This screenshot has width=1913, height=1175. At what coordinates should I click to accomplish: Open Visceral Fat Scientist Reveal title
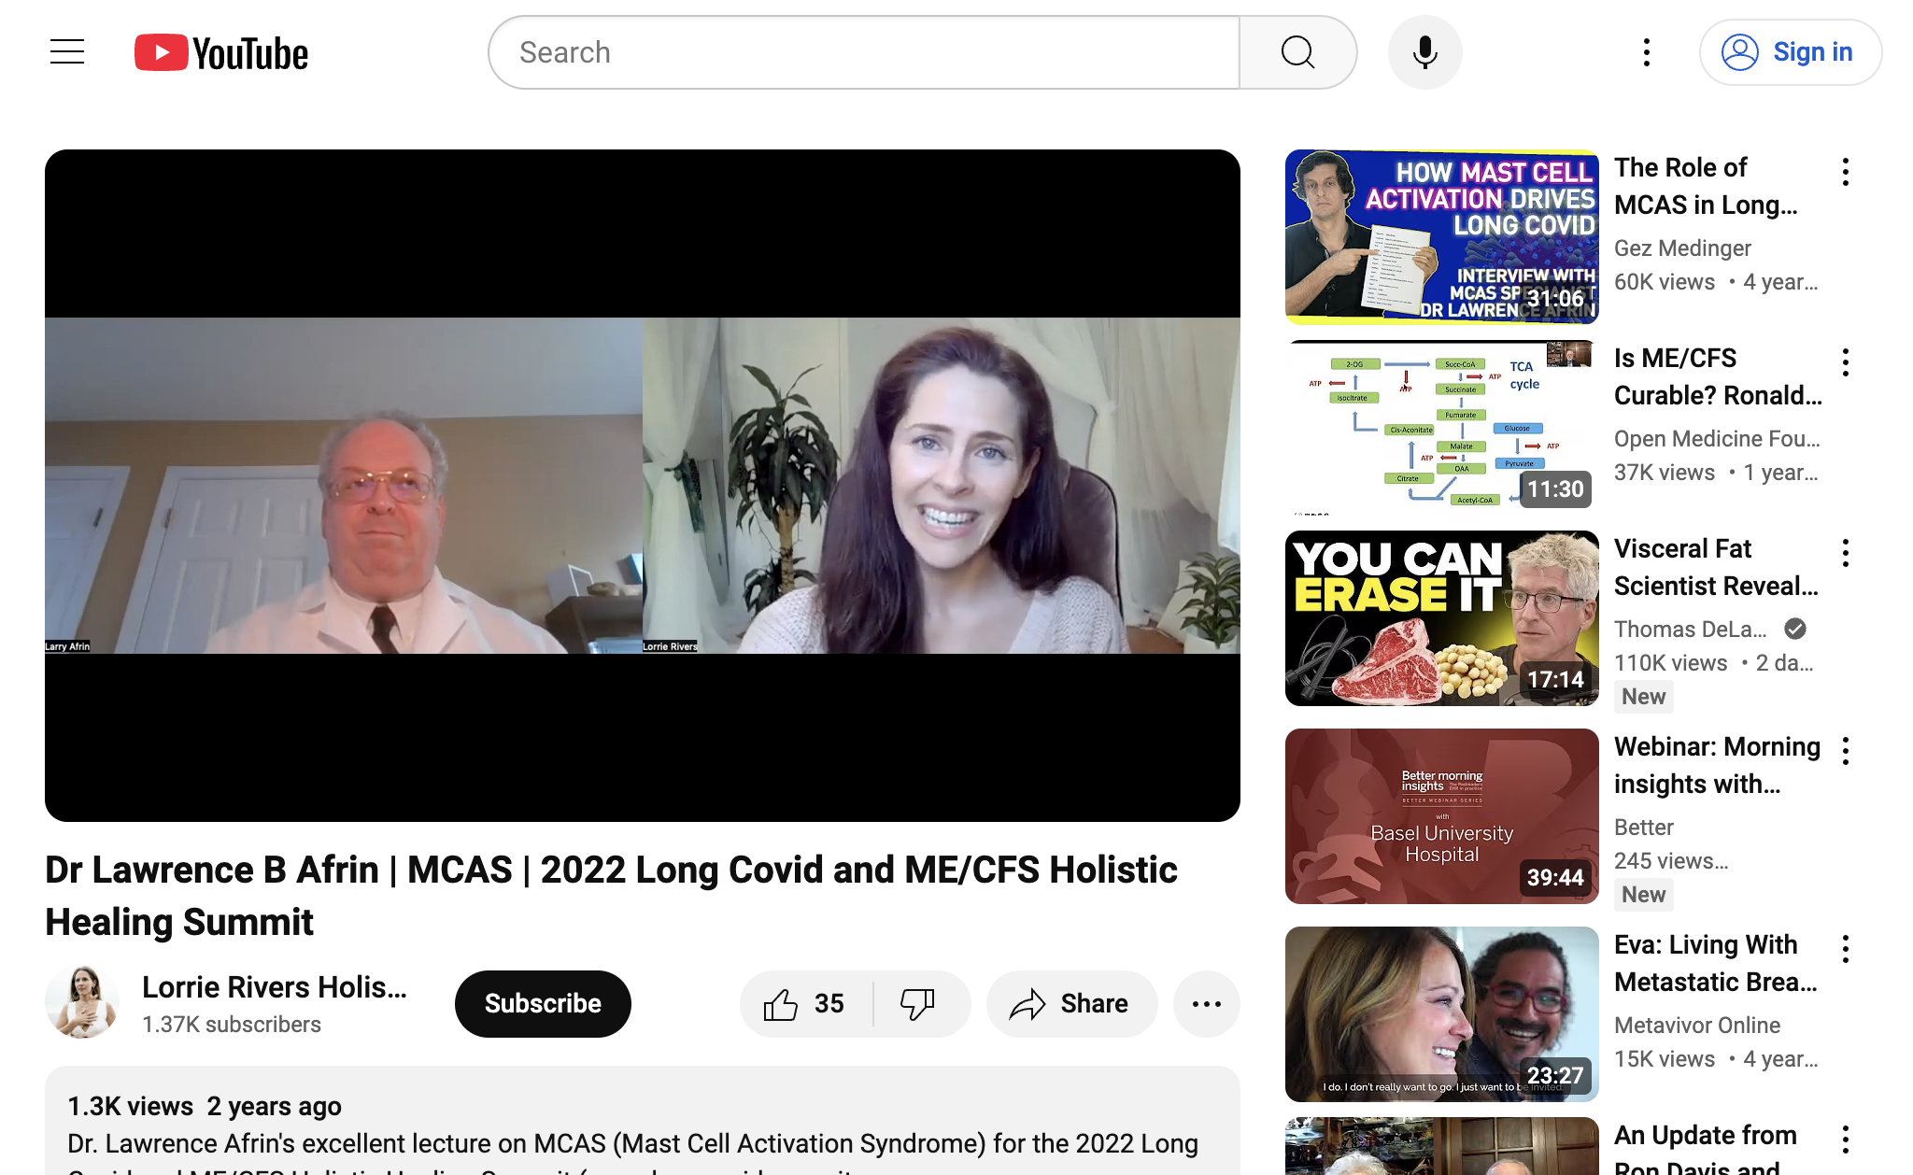click(x=1716, y=567)
